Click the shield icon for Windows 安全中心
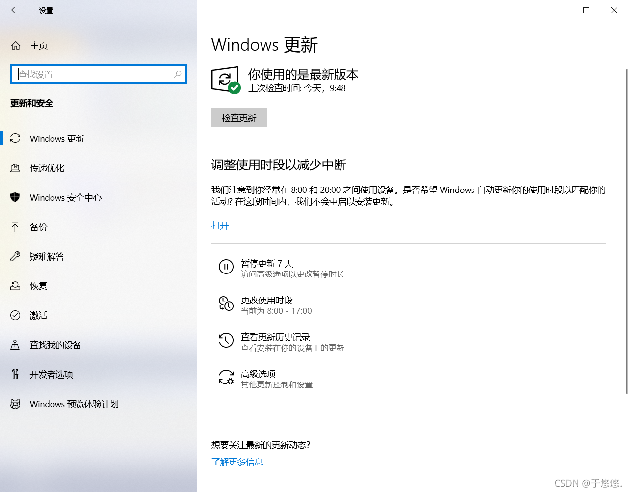 [x=15, y=197]
